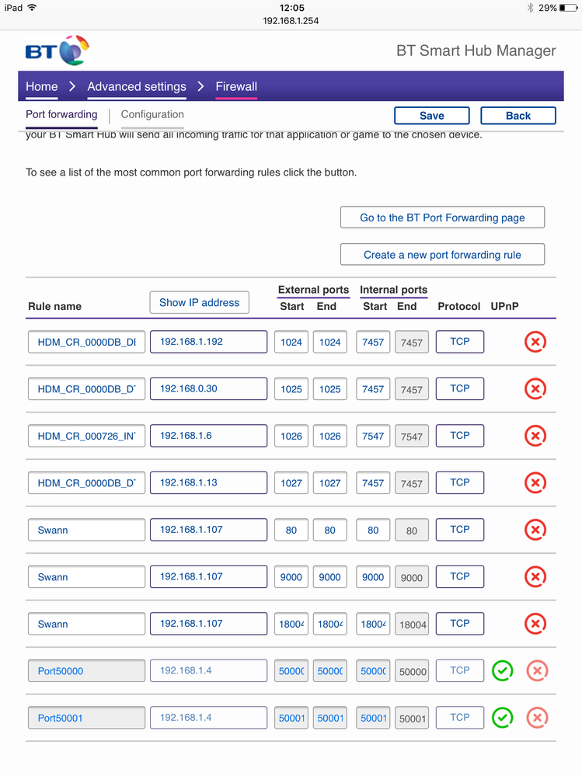Delete the Swann port 80 rule
582x776 pixels.
(x=535, y=530)
